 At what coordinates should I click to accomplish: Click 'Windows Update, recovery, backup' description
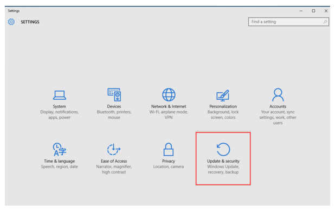point(223,169)
